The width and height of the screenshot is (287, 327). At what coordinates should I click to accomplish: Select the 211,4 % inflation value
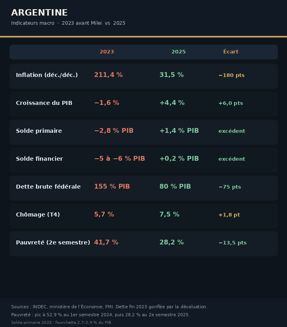(x=108, y=75)
